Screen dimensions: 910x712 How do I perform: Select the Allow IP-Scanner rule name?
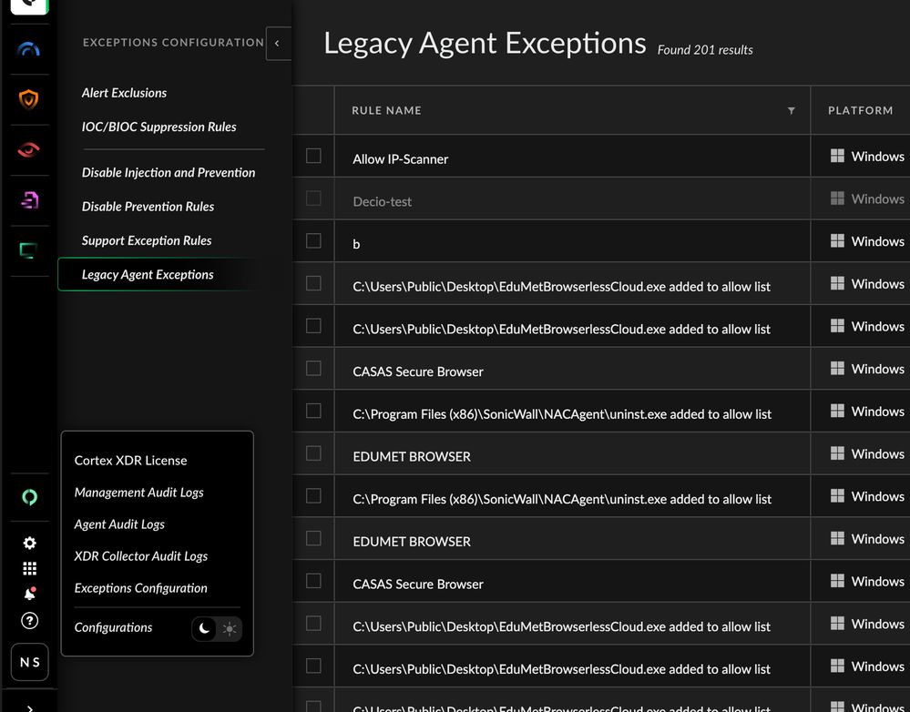[x=401, y=159]
